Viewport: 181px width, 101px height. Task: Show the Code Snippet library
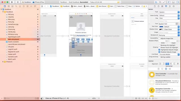tap(162, 69)
